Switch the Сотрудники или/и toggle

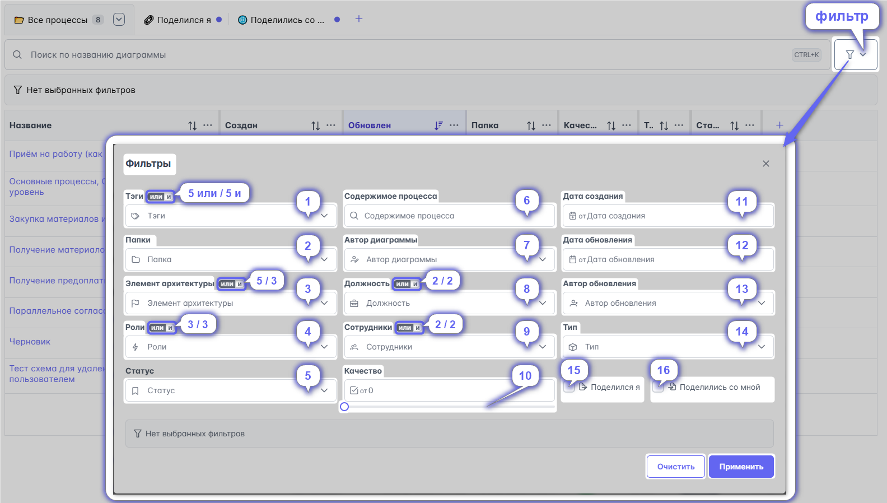point(409,328)
